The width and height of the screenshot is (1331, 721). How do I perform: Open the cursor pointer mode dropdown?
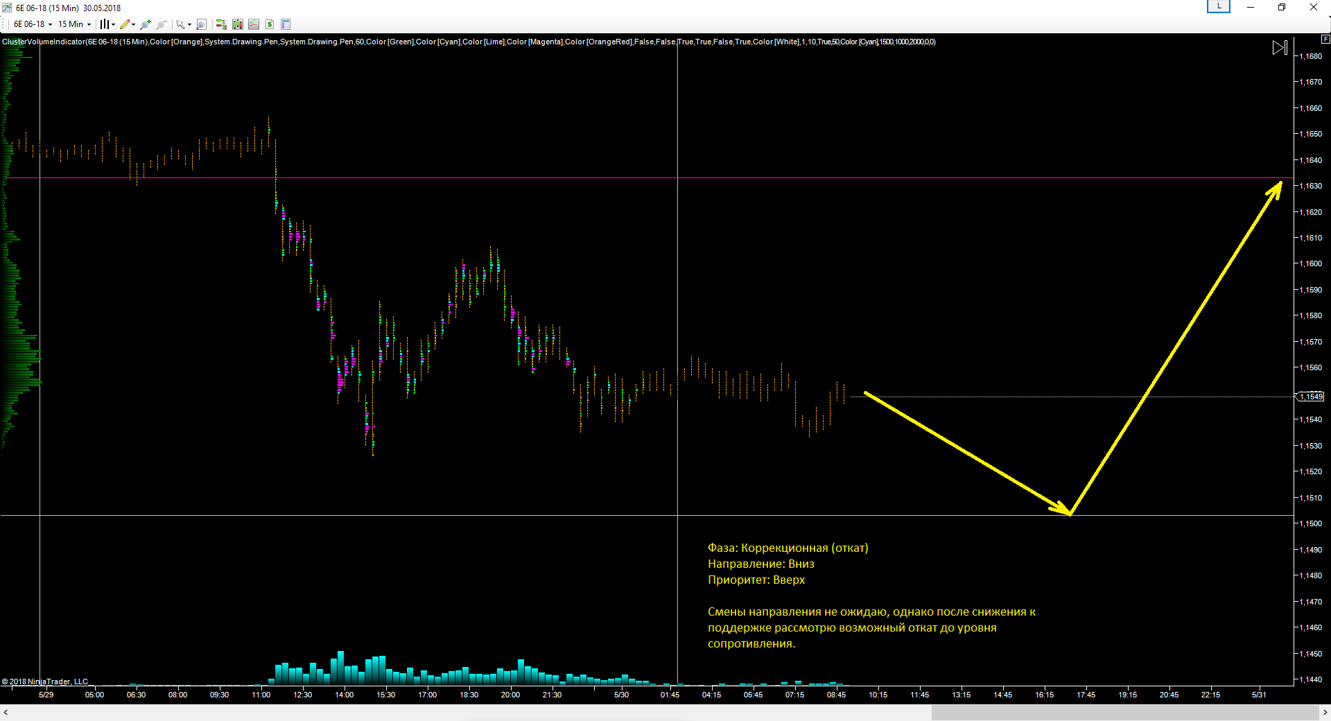184,24
